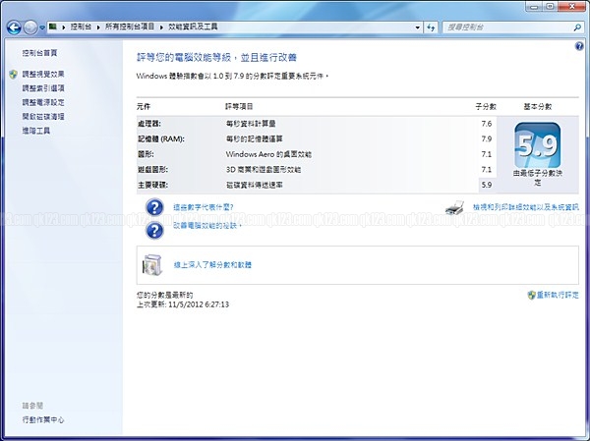Maximize the window
This screenshot has width=590, height=441.
point(550,7)
